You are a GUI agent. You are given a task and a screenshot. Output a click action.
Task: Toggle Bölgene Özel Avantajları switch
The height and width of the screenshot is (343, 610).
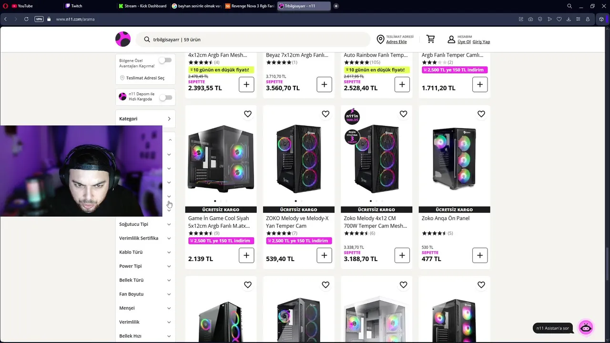coord(165,61)
